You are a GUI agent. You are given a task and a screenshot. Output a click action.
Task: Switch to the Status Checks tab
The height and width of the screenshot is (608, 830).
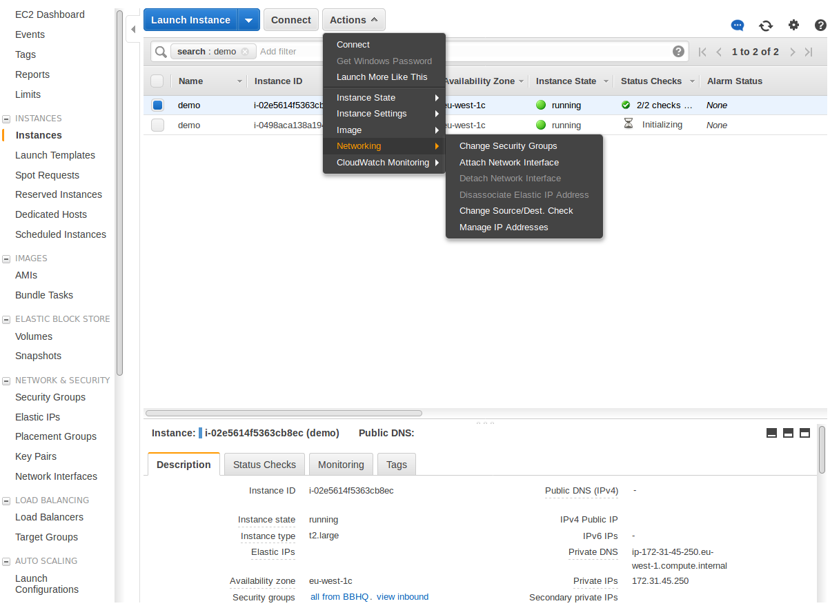tap(264, 465)
